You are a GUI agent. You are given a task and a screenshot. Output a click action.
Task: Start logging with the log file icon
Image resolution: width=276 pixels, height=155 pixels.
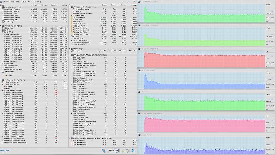pyautogui.click(x=122, y=150)
